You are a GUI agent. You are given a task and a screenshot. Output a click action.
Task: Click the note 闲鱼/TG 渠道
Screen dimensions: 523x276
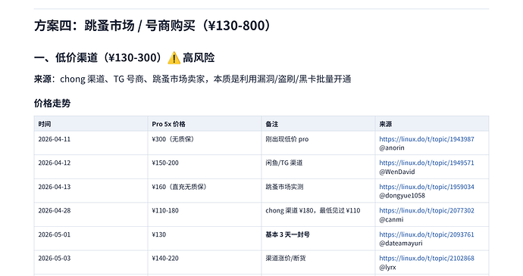coord(284,163)
